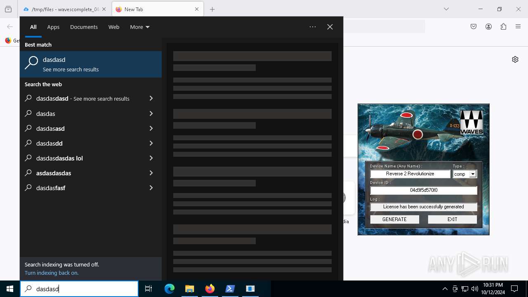Image resolution: width=528 pixels, height=297 pixels.
Task: Select dasdas web suggestion text
Action: pos(46,113)
